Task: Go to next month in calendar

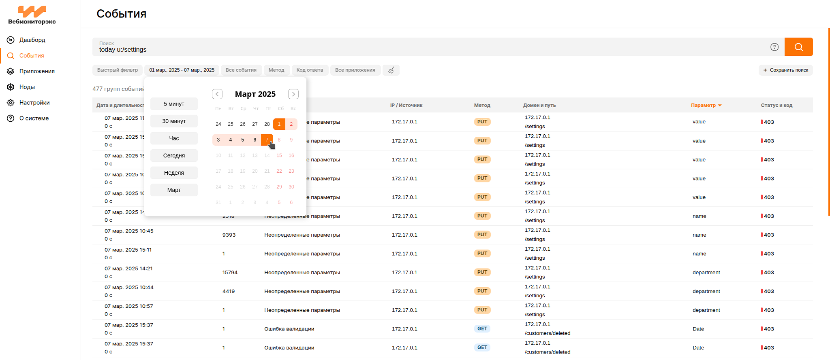Action: [x=293, y=94]
